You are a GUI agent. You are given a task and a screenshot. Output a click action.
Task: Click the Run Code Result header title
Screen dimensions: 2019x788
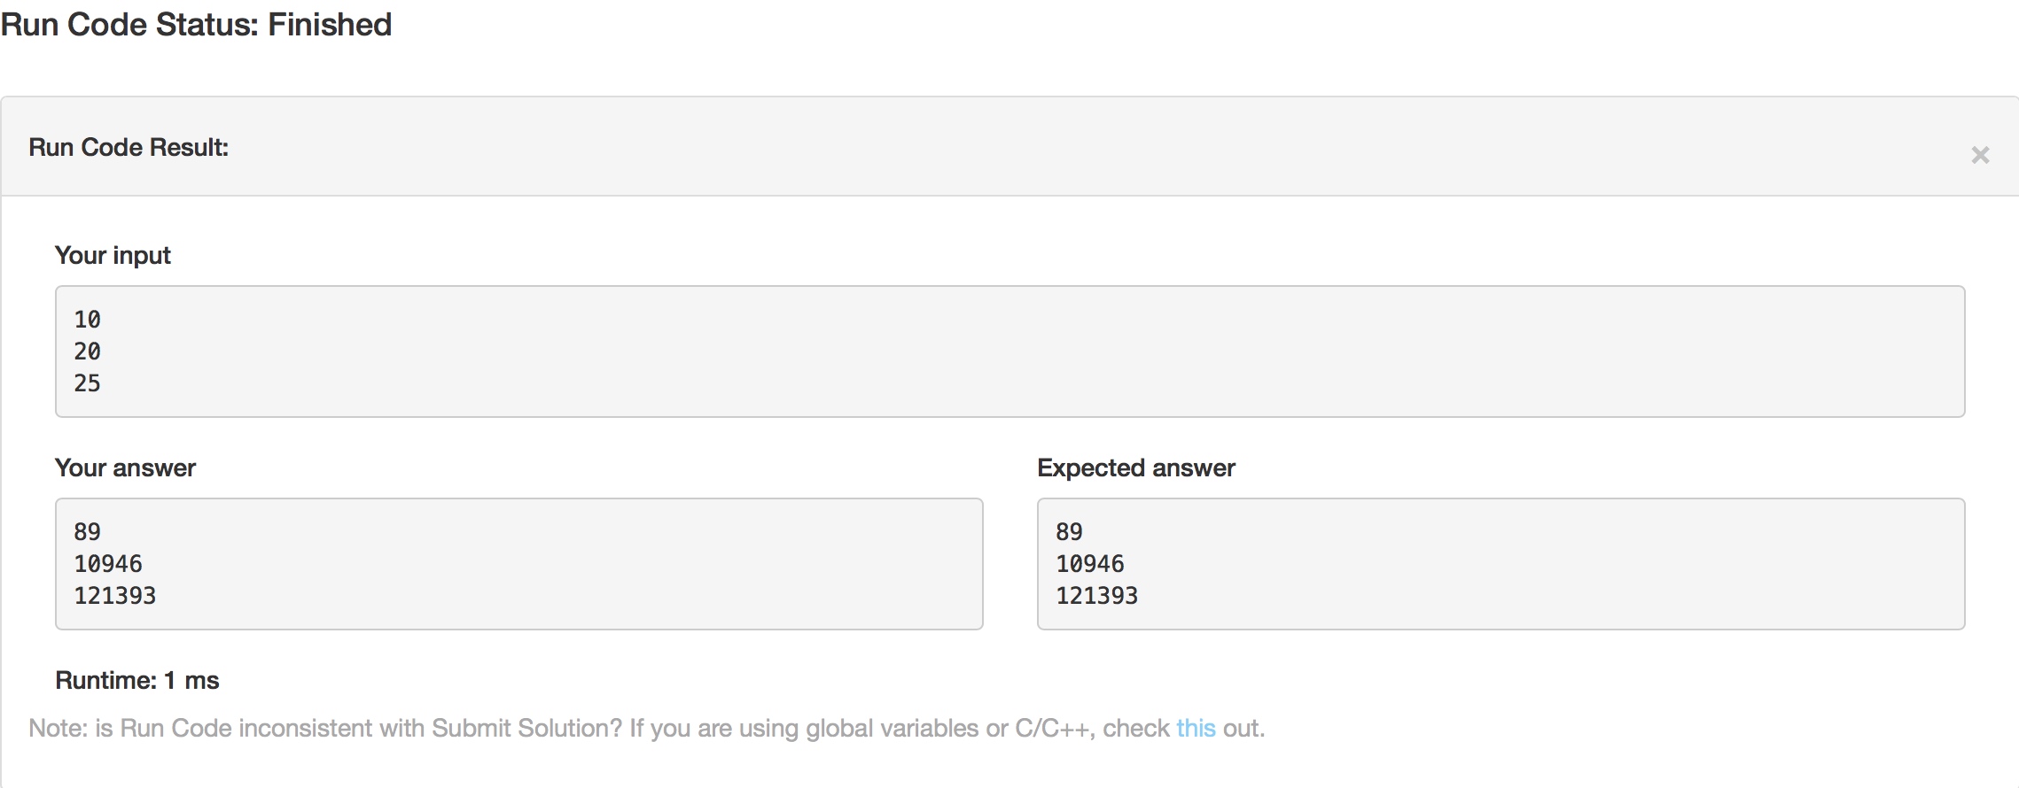coord(129,147)
